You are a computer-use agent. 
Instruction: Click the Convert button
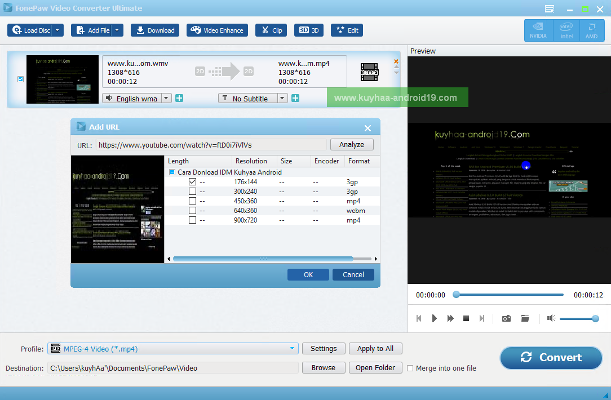(551, 358)
